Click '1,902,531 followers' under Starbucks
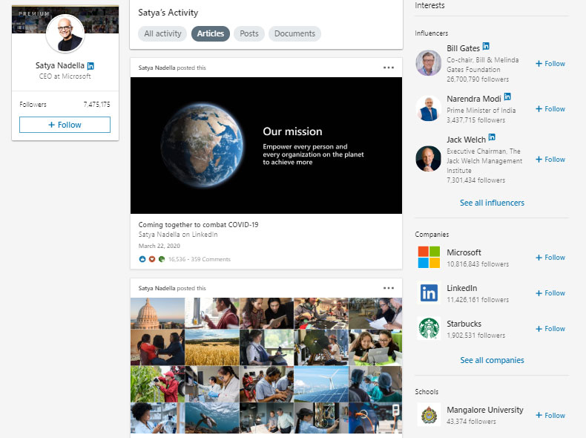Image resolution: width=586 pixels, height=438 pixels. point(475,336)
